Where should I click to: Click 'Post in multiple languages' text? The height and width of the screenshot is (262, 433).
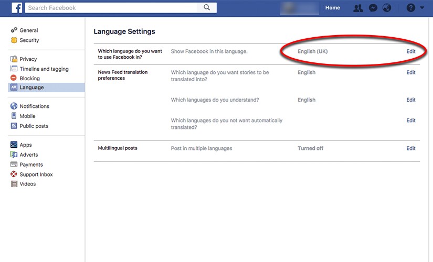[x=202, y=148]
